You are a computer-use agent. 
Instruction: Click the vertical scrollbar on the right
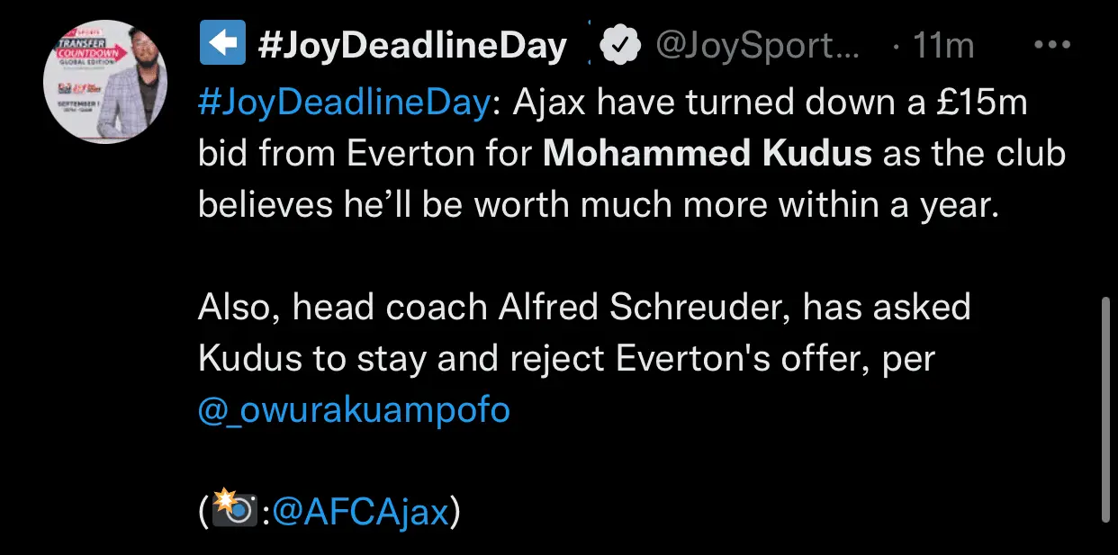pyautogui.click(x=1106, y=409)
